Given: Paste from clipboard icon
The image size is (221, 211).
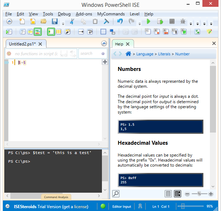Looking at the screenshot, I should (95, 21).
